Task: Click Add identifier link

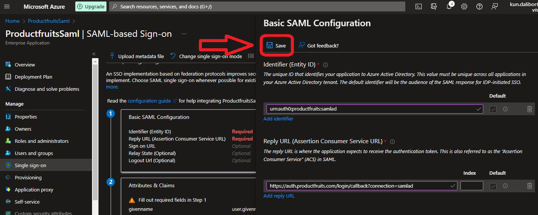Action: (278, 119)
